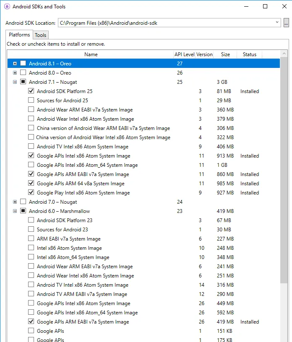The width and height of the screenshot is (292, 342).
Task: Collapse the Android 7.1 – Nougat node
Action: coord(15,82)
